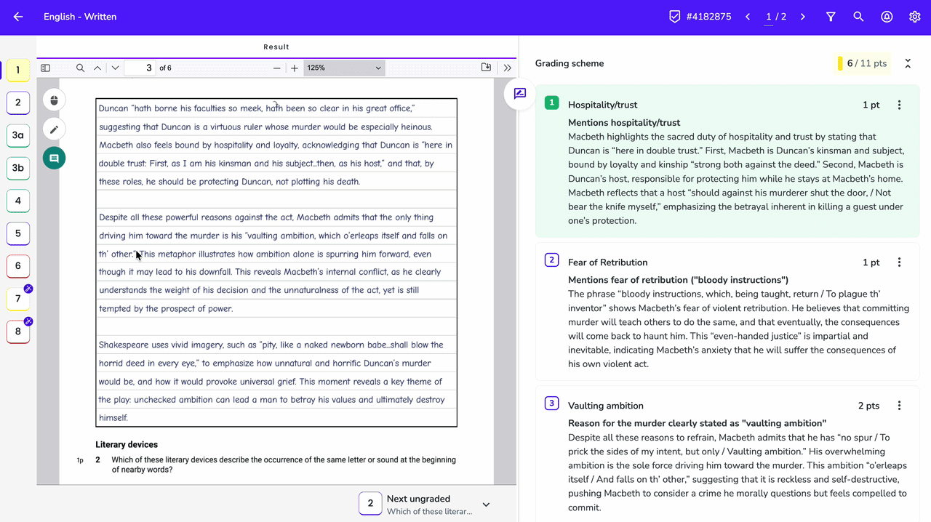Image resolution: width=931 pixels, height=522 pixels.
Task: Go to the next submission arrow
Action: point(803,17)
